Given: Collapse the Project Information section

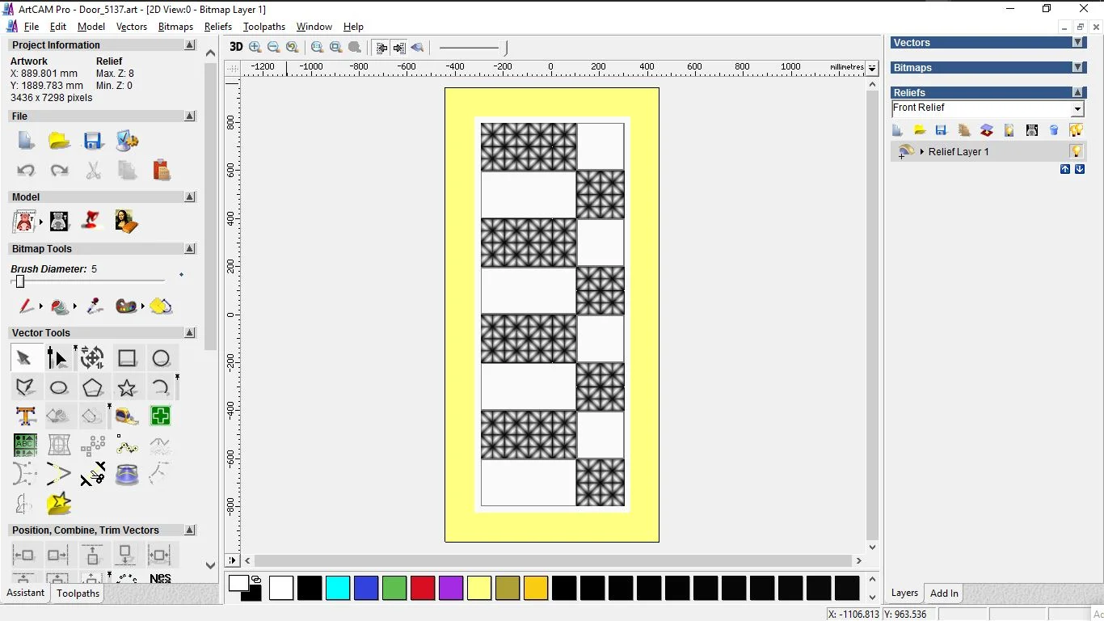Looking at the screenshot, I should [x=190, y=45].
